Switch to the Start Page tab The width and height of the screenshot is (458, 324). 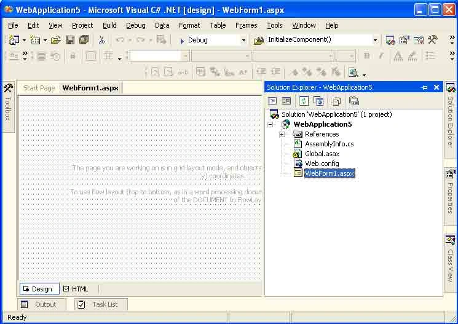click(x=39, y=88)
